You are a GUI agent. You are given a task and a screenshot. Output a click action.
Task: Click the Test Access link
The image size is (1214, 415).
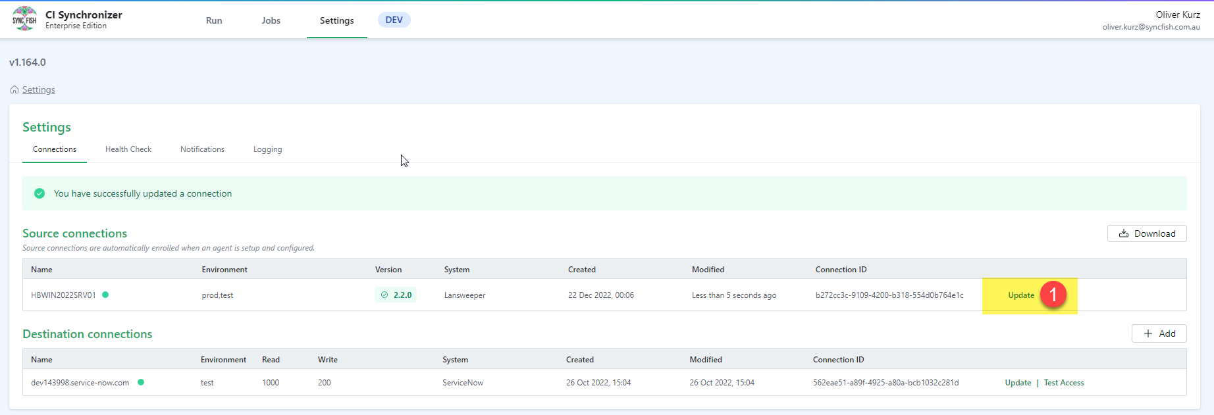point(1064,383)
